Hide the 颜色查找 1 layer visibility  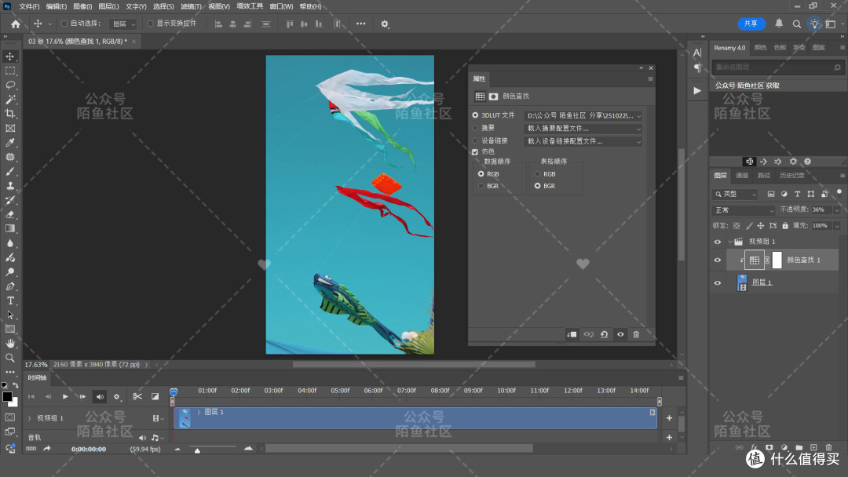[x=718, y=260]
